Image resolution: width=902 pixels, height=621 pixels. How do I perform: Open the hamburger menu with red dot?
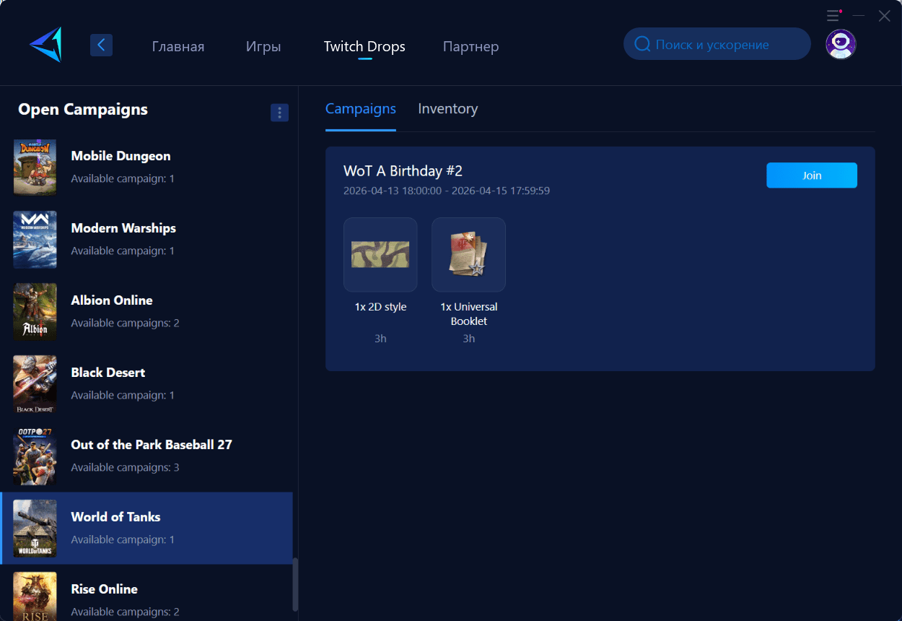pos(833,15)
